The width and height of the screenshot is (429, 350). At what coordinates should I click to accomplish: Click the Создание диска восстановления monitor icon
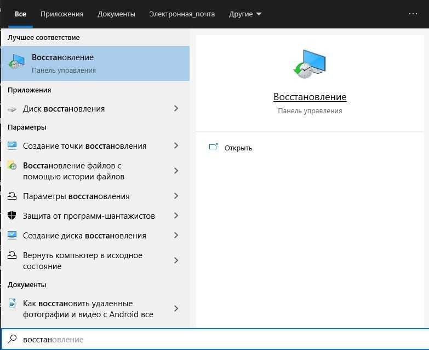coord(12,235)
